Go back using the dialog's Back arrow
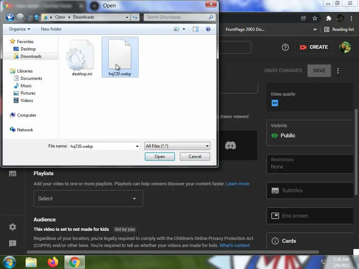This screenshot has height=269, width=359. (x=10, y=17)
